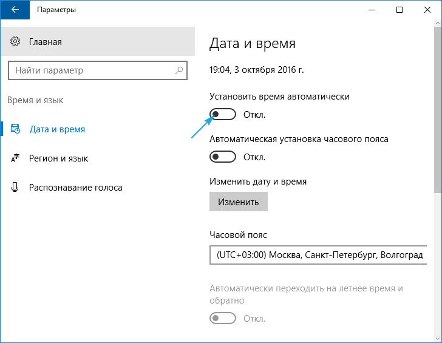The width and height of the screenshot is (442, 343).
Task: Open Регион и язык section
Action: coord(58,158)
